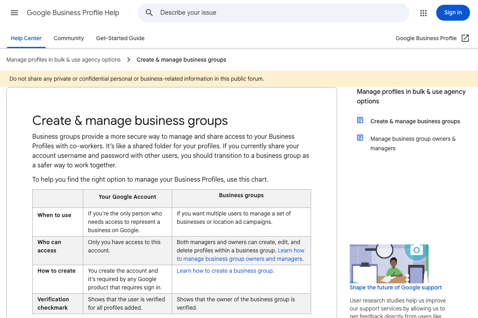The width and height of the screenshot is (478, 318).
Task: Click the Verification checkmark row label
Action: pyautogui.click(x=53, y=303)
